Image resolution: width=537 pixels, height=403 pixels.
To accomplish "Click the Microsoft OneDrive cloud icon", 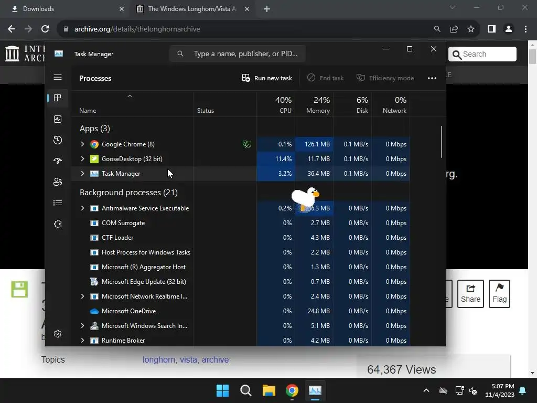I will (x=94, y=311).
